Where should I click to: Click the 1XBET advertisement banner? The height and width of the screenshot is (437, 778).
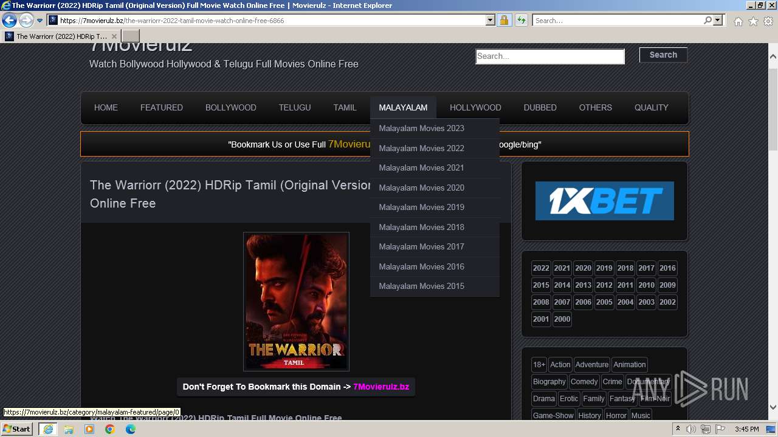605,201
